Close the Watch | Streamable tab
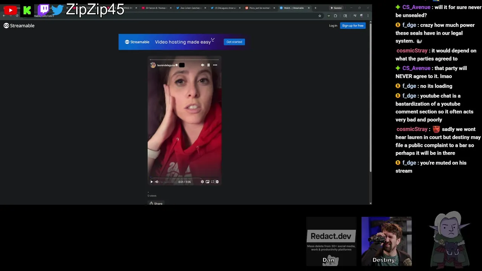The width and height of the screenshot is (482, 271). click(309, 8)
